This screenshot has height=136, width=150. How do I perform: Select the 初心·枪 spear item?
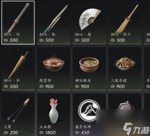54,23
